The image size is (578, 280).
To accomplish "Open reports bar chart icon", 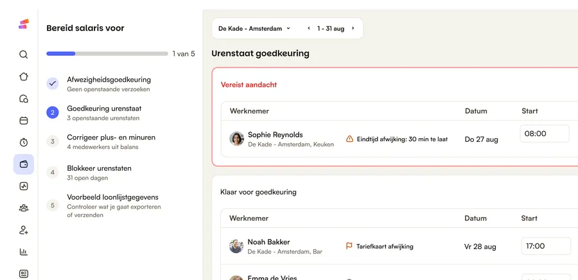I will (24, 252).
